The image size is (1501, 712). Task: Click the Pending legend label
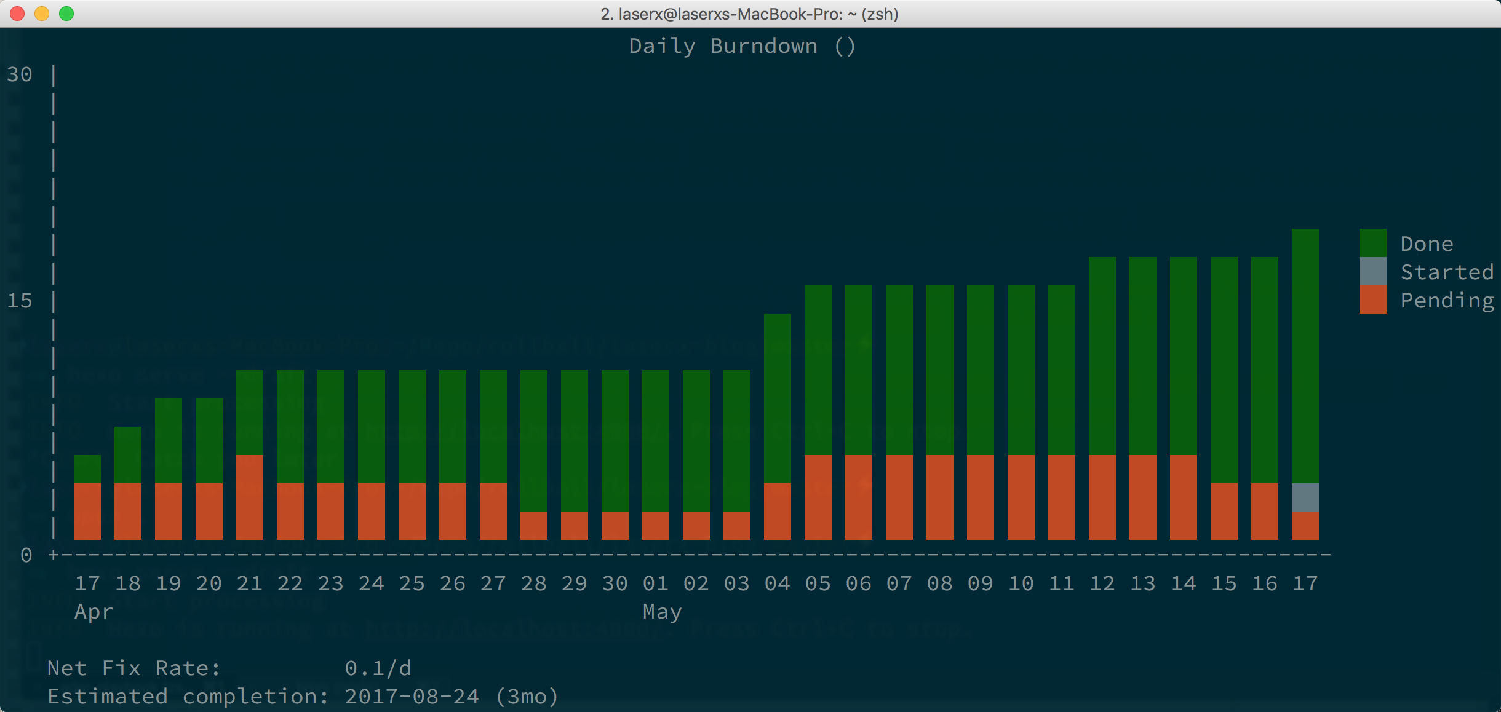point(1447,301)
